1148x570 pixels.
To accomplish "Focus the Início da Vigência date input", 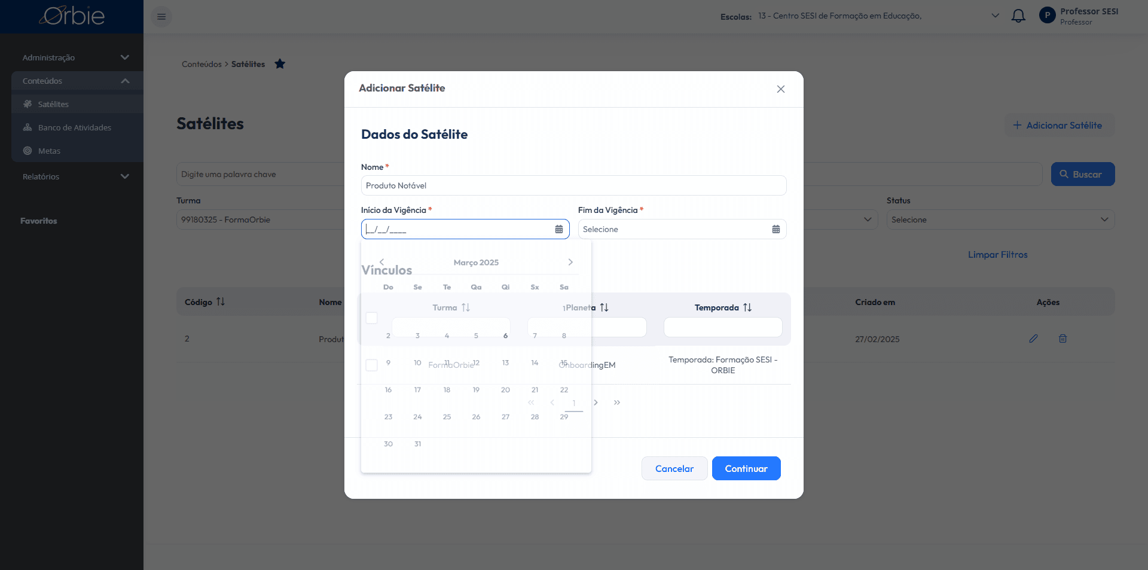I will [465, 229].
